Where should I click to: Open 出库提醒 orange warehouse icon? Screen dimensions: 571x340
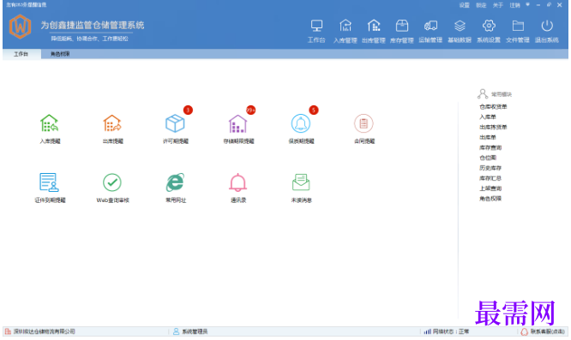point(112,123)
